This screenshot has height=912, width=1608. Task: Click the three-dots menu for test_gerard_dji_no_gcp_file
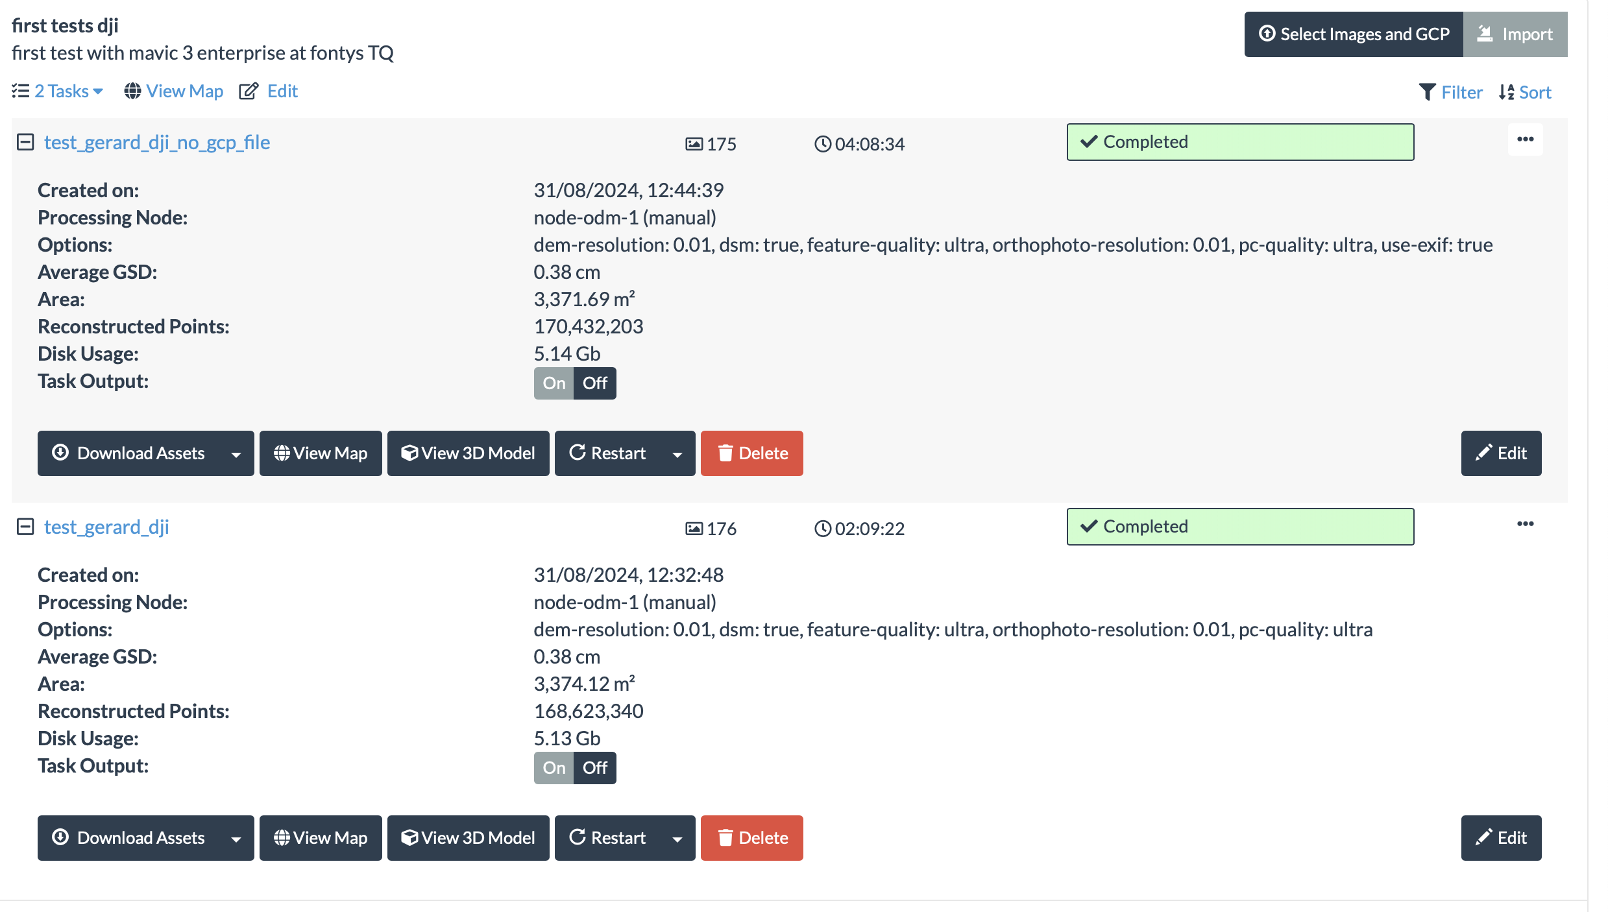tap(1524, 140)
